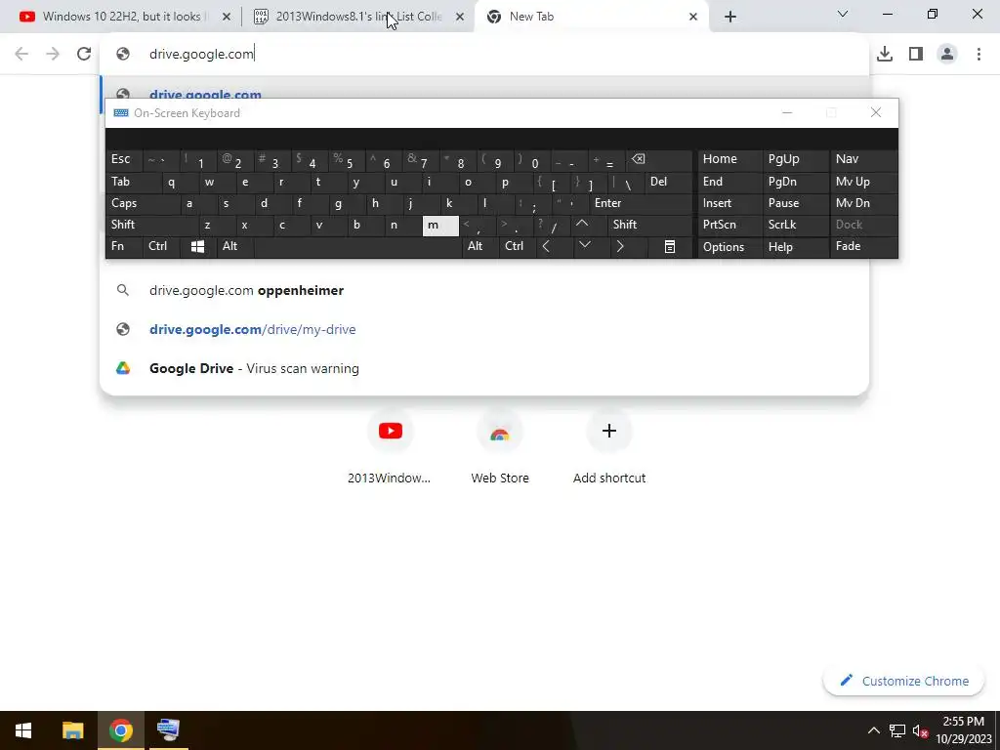Switch to the Windows 10 22H2 YouTube tab
Screen dimensions: 1000x750
click(x=124, y=17)
